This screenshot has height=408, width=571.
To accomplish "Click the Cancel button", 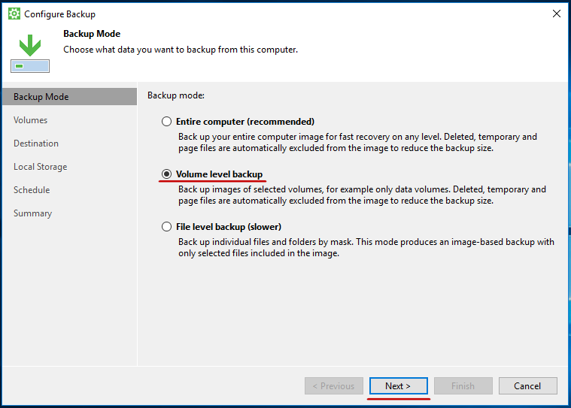I will 527,385.
